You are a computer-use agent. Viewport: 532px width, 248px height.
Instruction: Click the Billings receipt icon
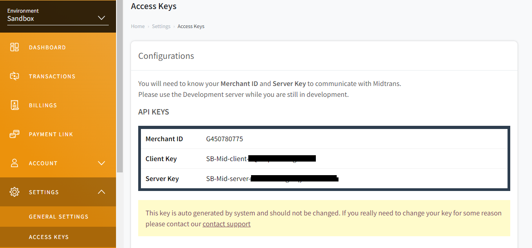14,105
